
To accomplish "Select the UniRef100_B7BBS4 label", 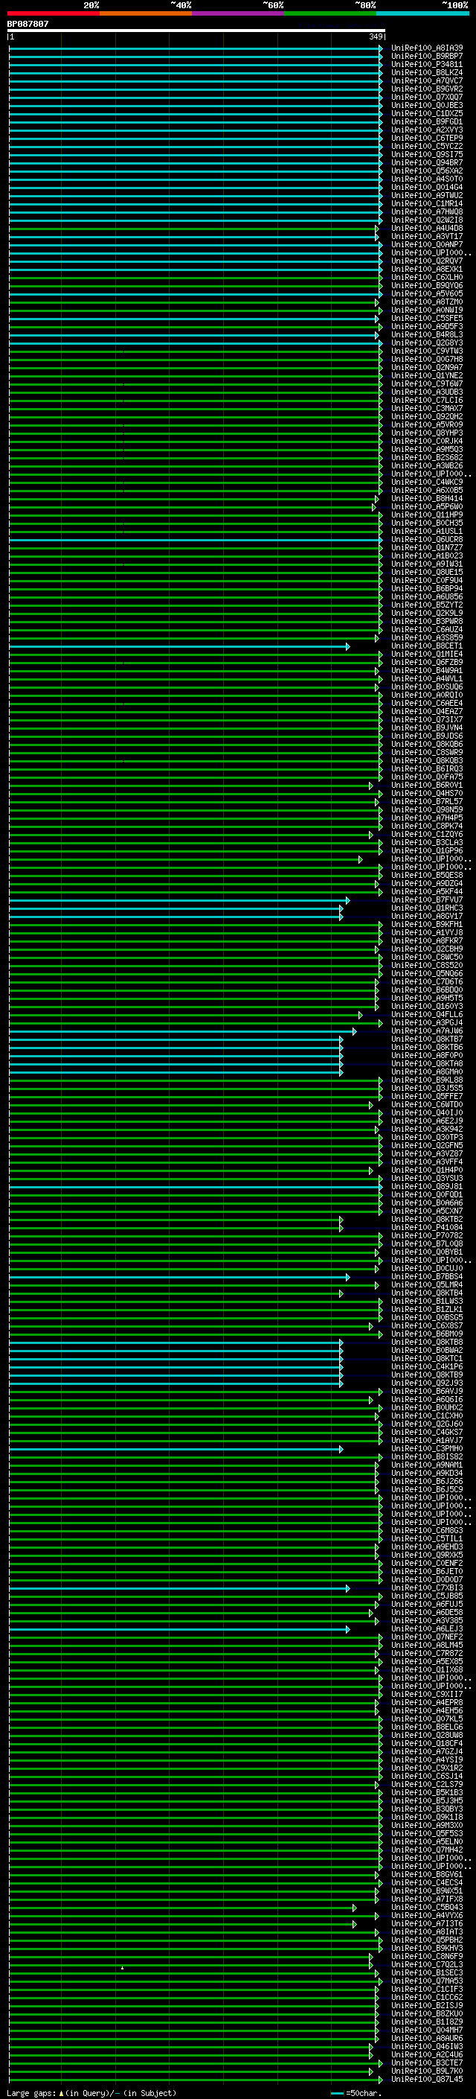I will (x=427, y=1277).
